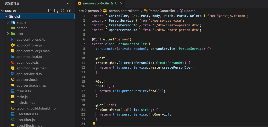This screenshot has width=268, height=127.
Task: Click the article folder name in explorer
Action: 21,22
